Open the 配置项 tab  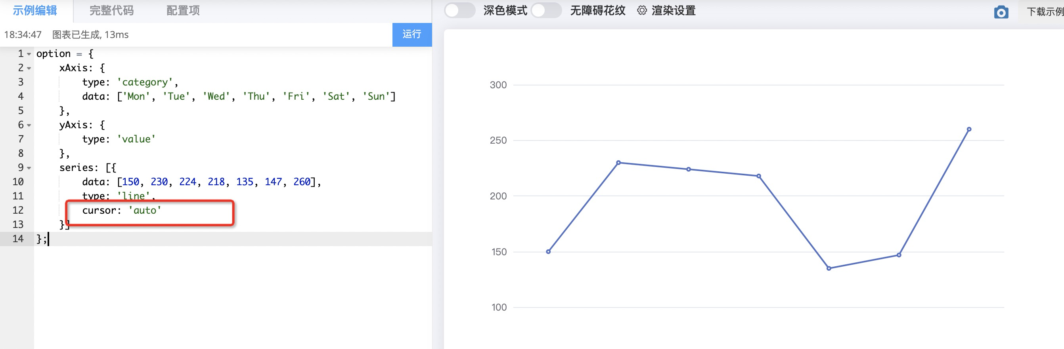click(x=183, y=10)
